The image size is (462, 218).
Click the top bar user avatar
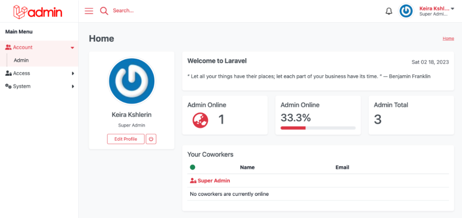click(x=406, y=11)
